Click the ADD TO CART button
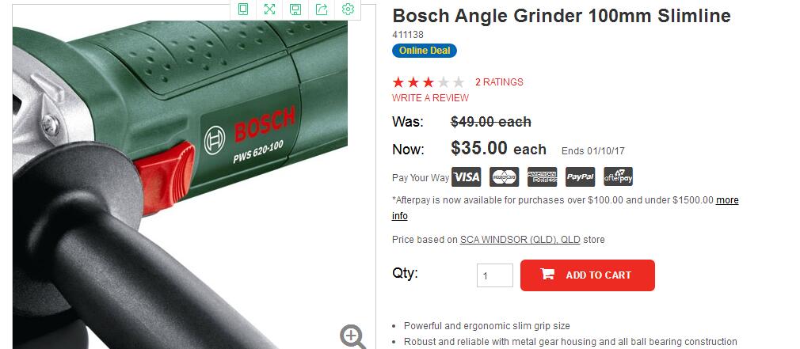Image resolution: width=800 pixels, height=349 pixels. tap(588, 275)
